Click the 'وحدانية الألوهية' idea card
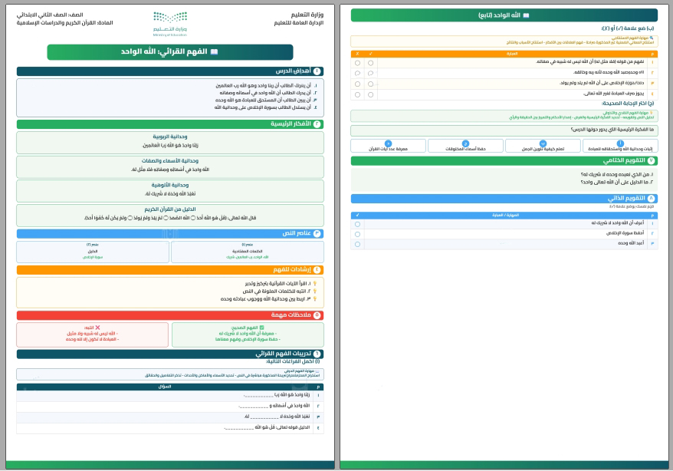The image size is (673, 471). [170, 191]
